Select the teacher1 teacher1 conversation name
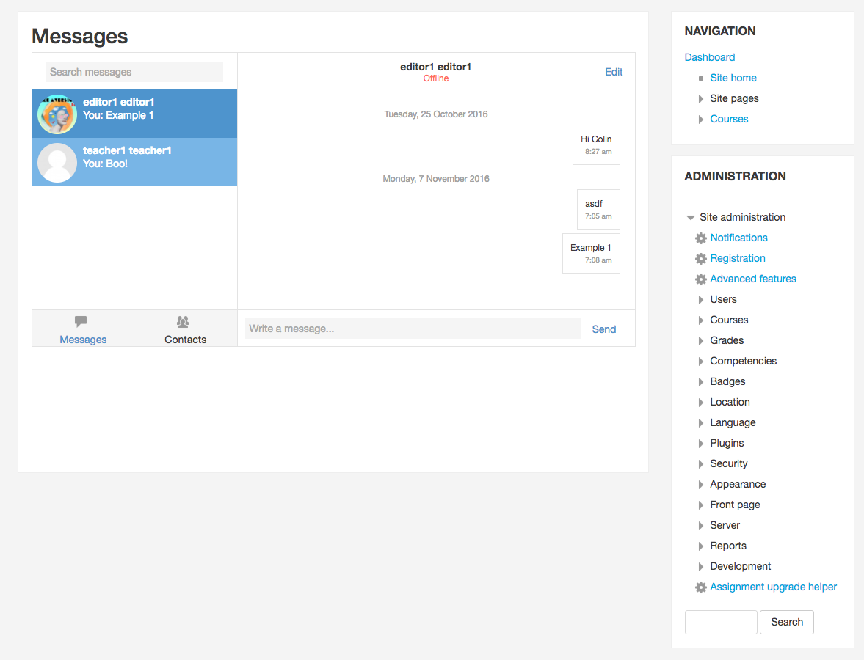Image resolution: width=864 pixels, height=660 pixels. click(127, 151)
